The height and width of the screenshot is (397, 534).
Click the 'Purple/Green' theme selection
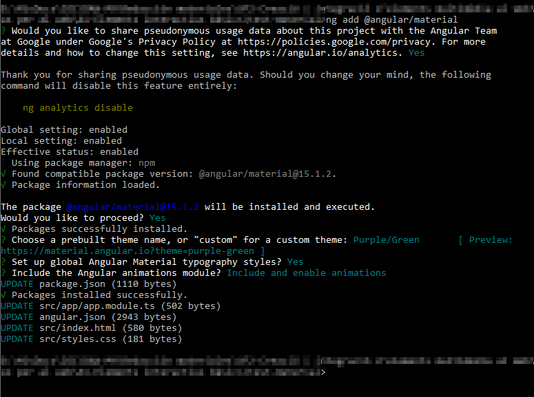pyautogui.click(x=386, y=240)
